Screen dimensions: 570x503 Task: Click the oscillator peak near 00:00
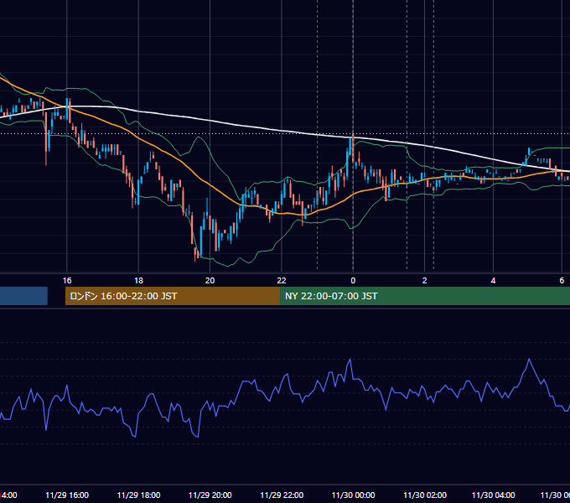pyautogui.click(x=350, y=360)
